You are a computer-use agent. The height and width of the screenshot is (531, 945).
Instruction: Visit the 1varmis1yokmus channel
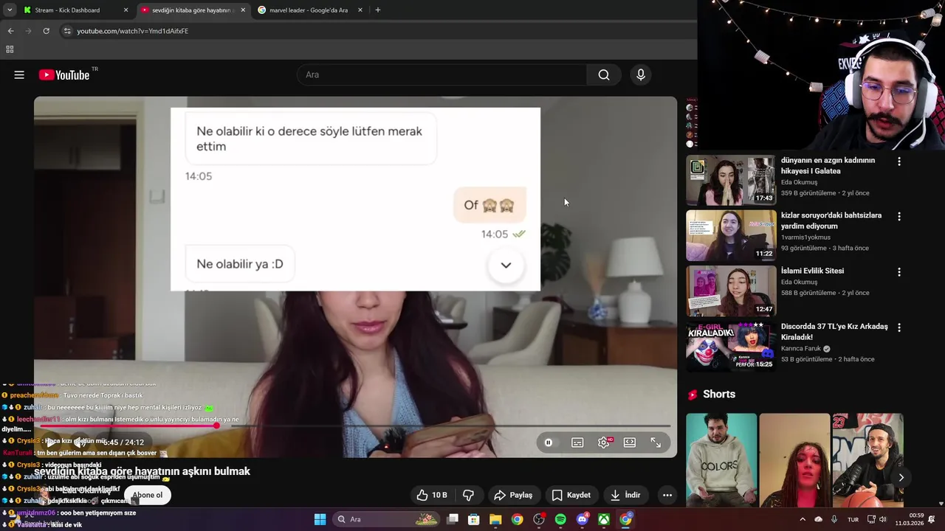click(805, 237)
